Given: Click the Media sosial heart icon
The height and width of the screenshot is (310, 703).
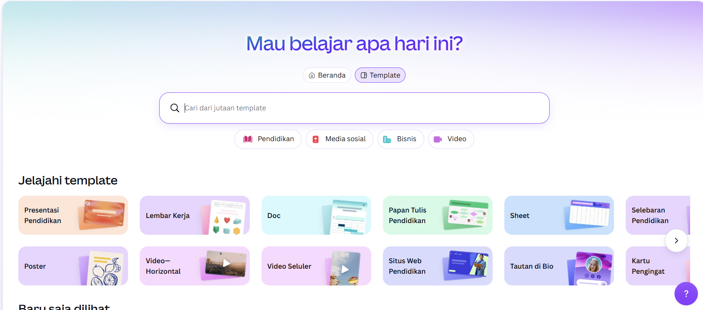Looking at the screenshot, I should click(x=316, y=139).
